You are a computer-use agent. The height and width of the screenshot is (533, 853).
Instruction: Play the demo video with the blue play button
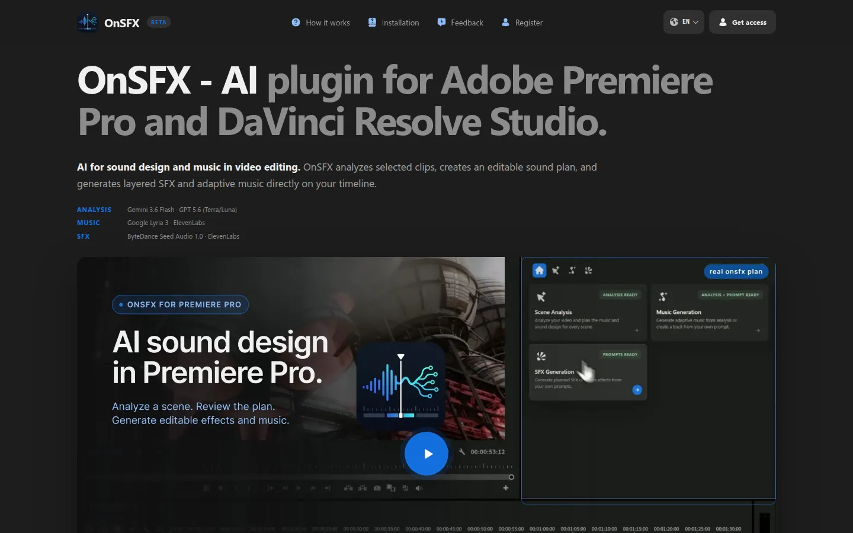coord(426,454)
